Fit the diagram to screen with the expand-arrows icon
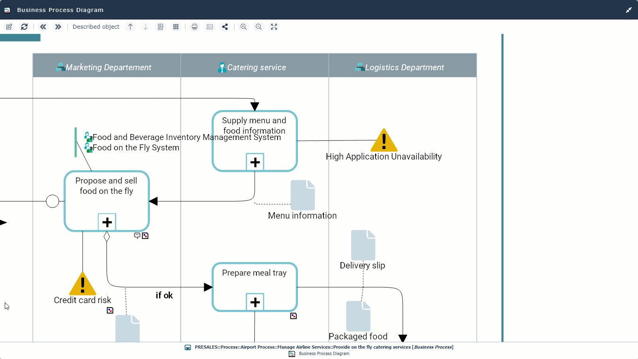This screenshot has height=359, width=638. pos(274,27)
